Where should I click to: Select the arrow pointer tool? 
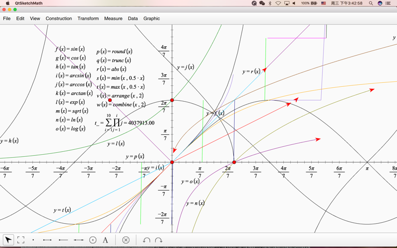click(x=8, y=240)
